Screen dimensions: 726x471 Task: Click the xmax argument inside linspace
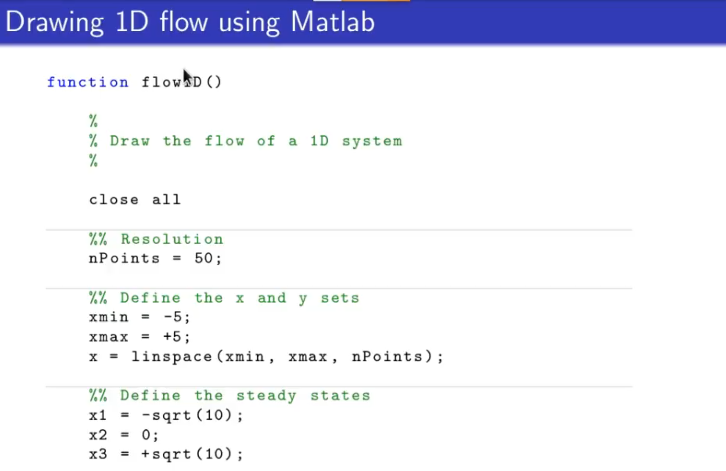308,357
